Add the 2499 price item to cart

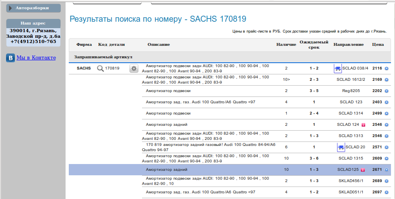[x=387, y=114]
